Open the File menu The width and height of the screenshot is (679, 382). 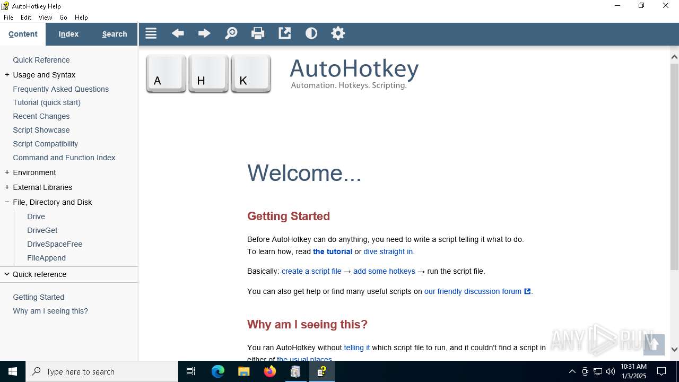click(8, 18)
